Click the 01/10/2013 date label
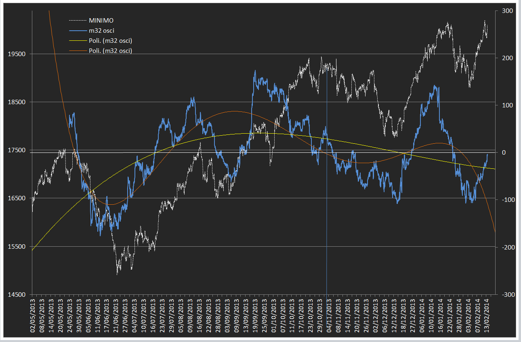 tap(274, 316)
